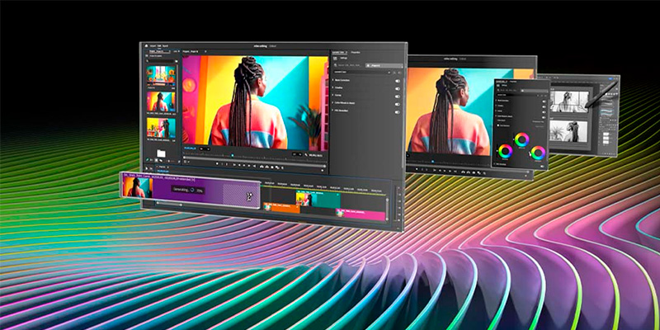This screenshot has width=660, height=330.
Task: Click the timeline horizontal zoom scrollbar
Action: [169, 204]
